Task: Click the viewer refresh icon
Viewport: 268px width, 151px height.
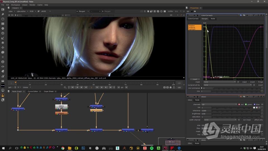Action: 158,11
